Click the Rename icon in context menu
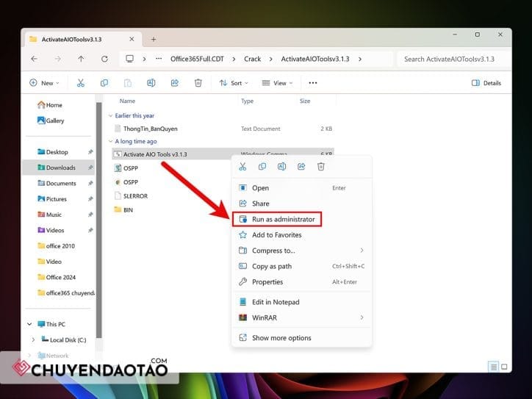 pos(281,167)
